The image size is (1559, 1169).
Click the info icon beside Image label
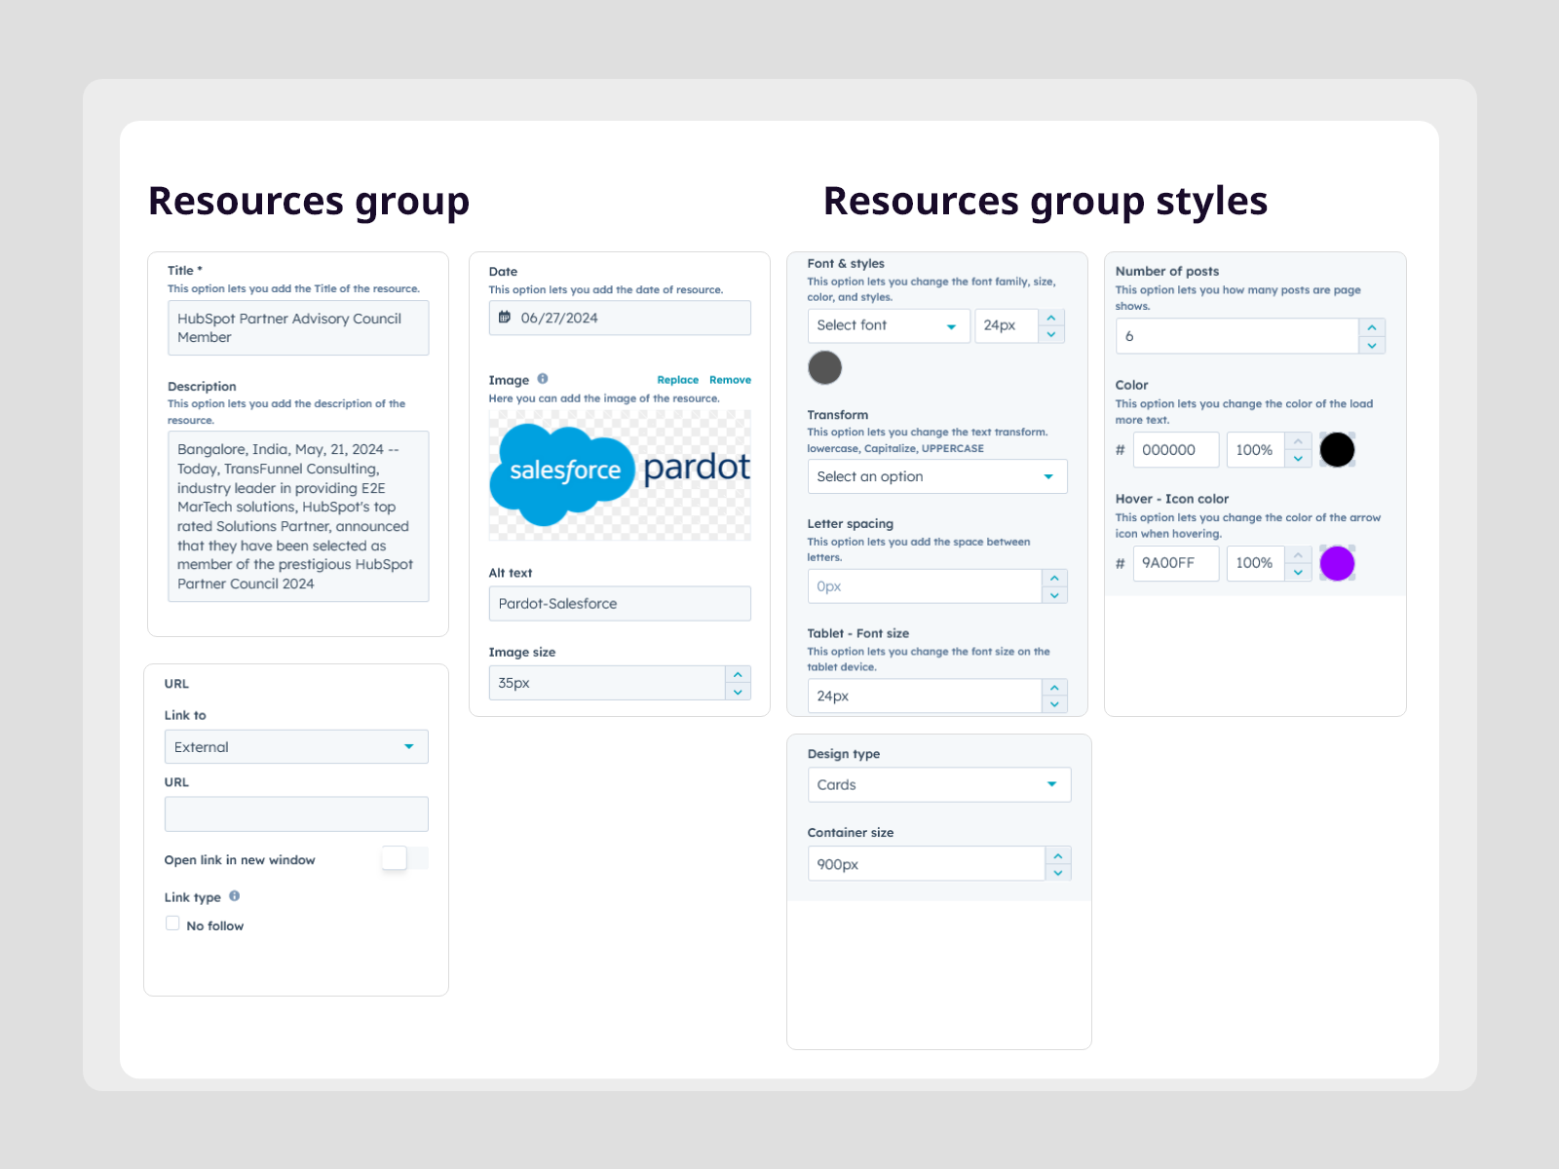coord(543,379)
